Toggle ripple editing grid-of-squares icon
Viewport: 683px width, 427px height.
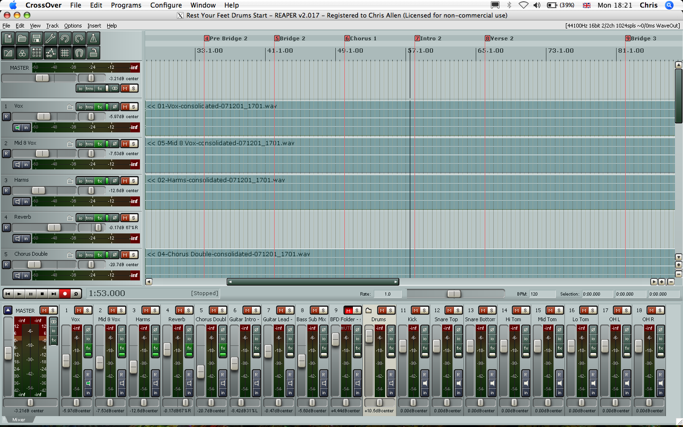(x=37, y=53)
